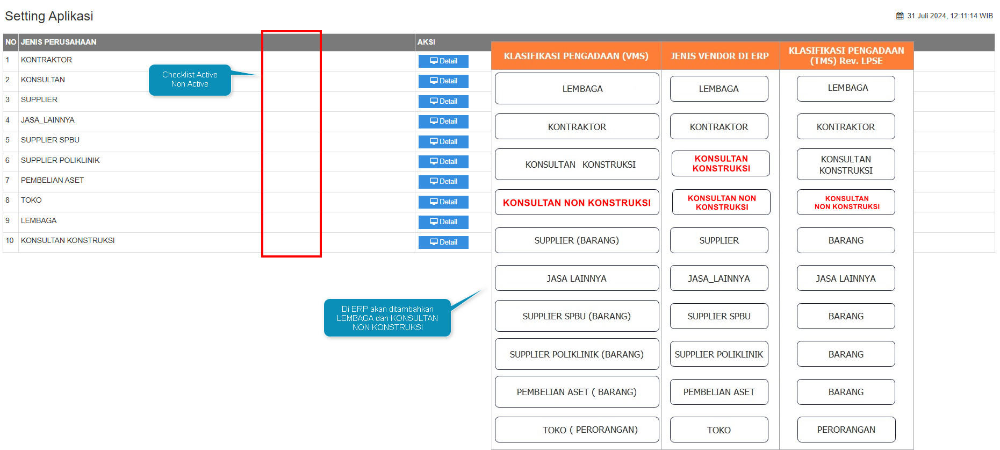Click the red KONSULTAN NON KONSTRUKSI box under VMS
This screenshot has height=450, width=1000.
point(577,203)
